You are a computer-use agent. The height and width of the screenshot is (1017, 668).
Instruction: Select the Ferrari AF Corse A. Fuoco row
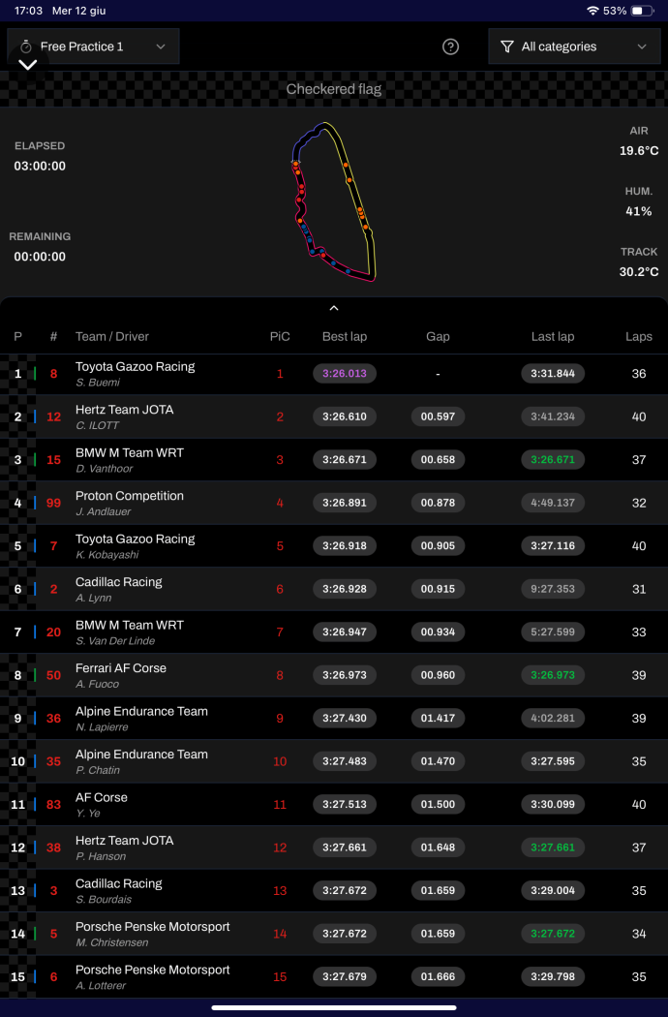point(334,675)
